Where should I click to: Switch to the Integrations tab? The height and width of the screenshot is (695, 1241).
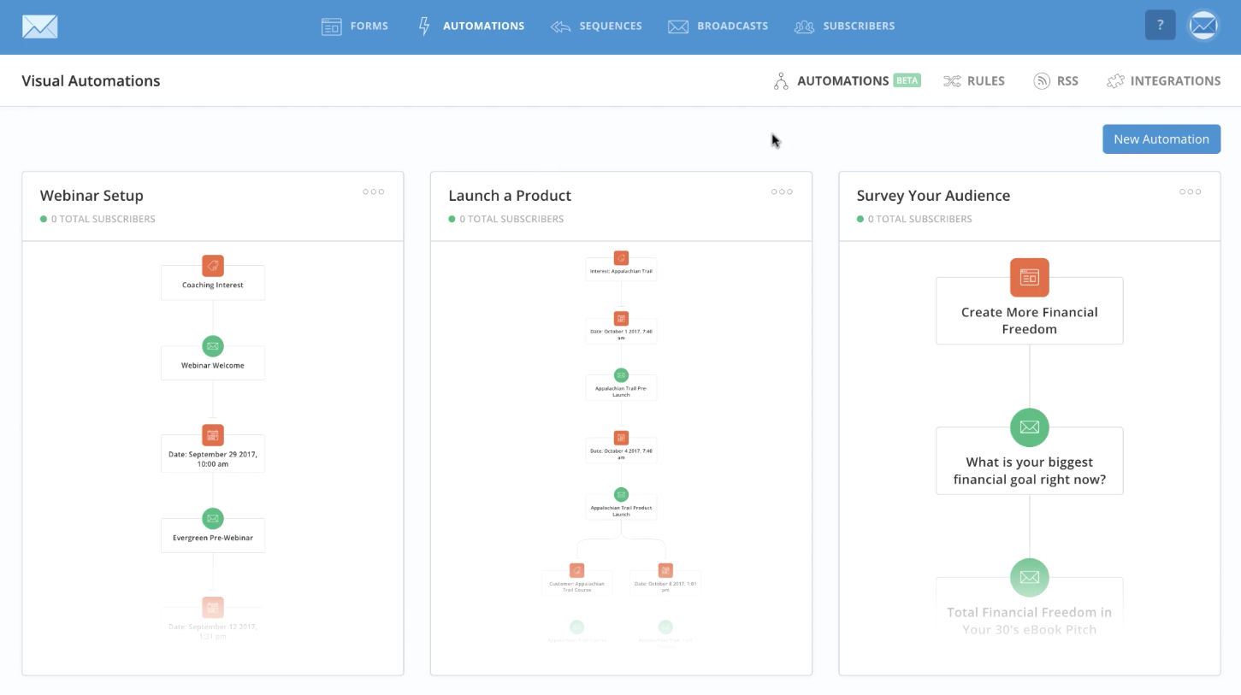1163,81
